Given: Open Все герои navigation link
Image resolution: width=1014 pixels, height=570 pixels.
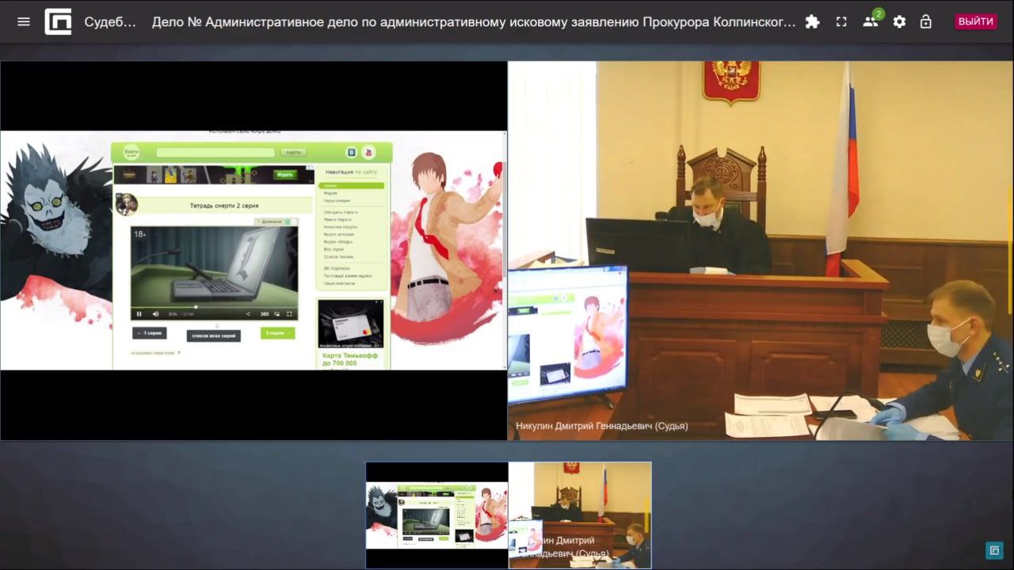Looking at the screenshot, I should coord(334,249).
